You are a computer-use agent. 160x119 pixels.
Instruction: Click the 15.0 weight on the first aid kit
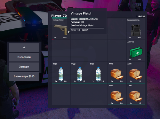point(139,59)
